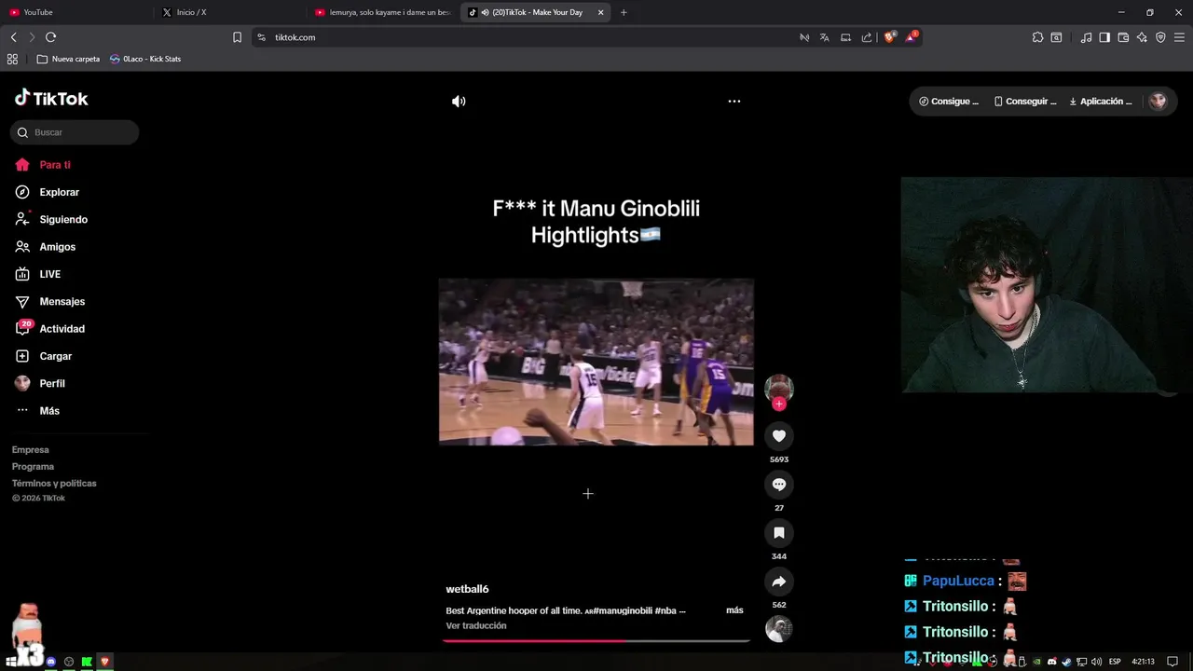Click into the Buscar search field

[75, 132]
